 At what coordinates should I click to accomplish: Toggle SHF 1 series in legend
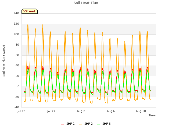coord(68,124)
